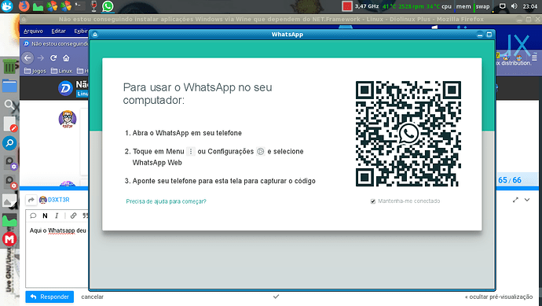Open the green system monitor launcher in the top panel
The width and height of the screenshot is (542, 306).
[x=38, y=6]
